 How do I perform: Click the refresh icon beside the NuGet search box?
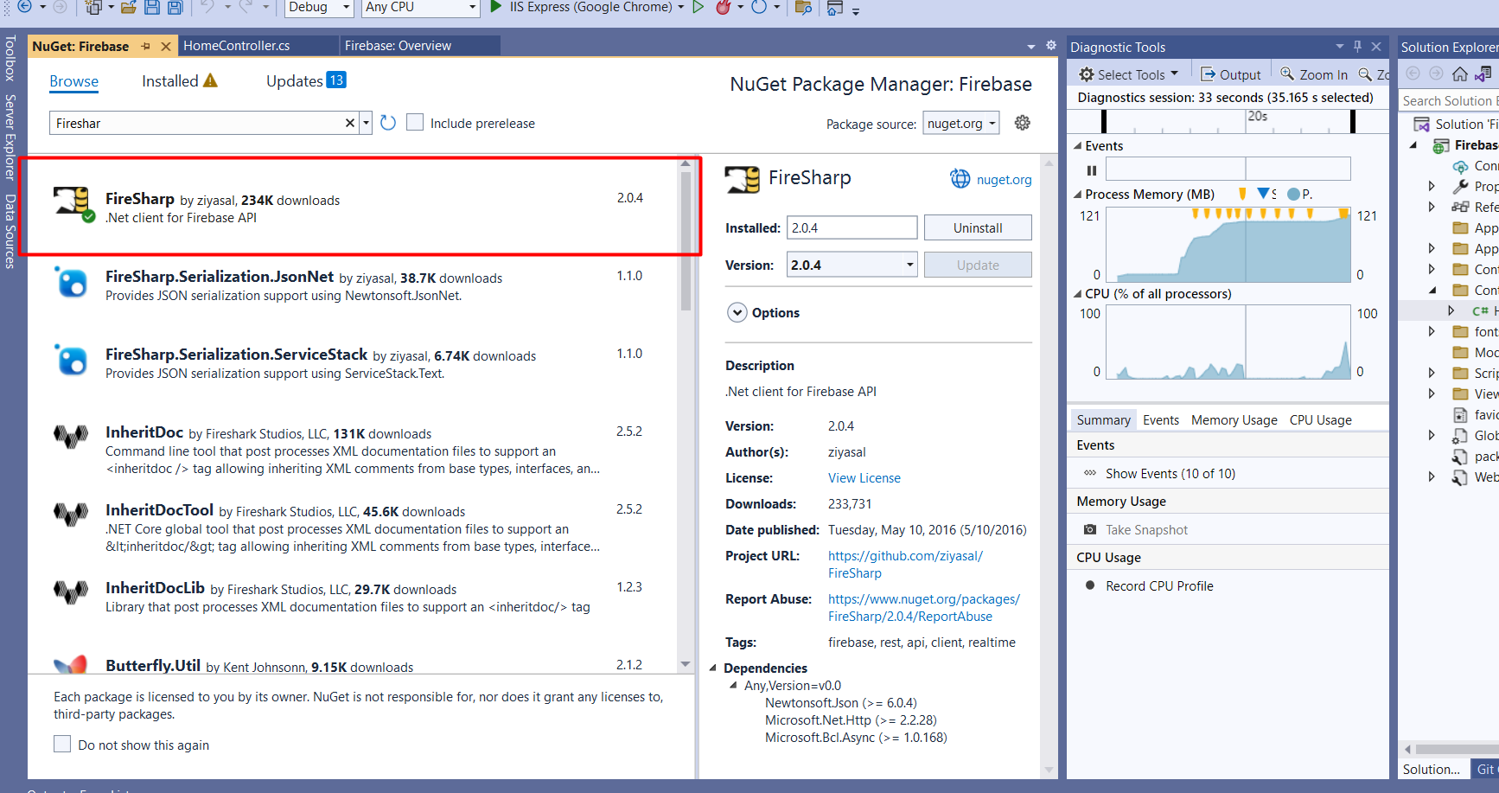388,123
